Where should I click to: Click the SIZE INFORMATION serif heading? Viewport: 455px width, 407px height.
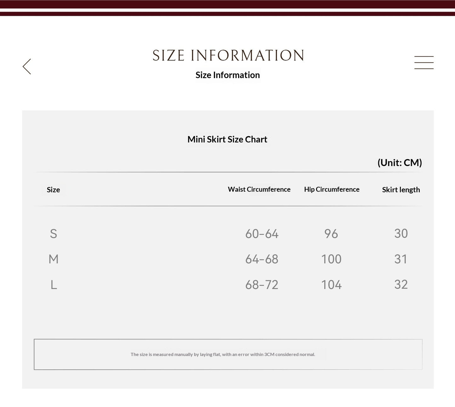tap(228, 55)
